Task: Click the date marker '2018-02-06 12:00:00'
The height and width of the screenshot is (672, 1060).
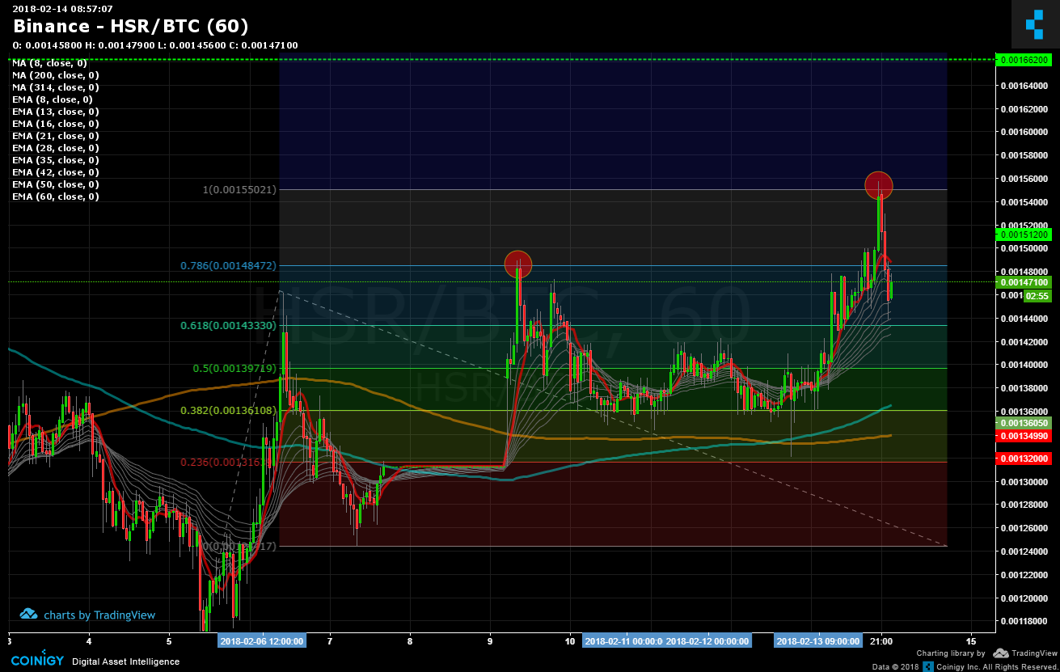Action: pos(261,641)
